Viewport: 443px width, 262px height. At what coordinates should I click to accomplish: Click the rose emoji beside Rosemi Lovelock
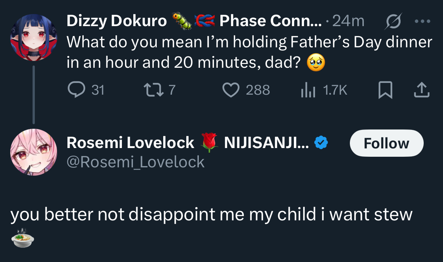[x=209, y=143]
